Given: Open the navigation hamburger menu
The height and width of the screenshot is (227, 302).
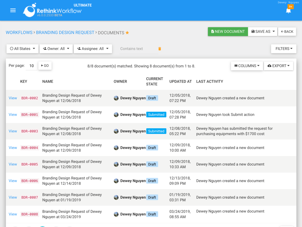Looking at the screenshot, I should (x=13, y=10).
